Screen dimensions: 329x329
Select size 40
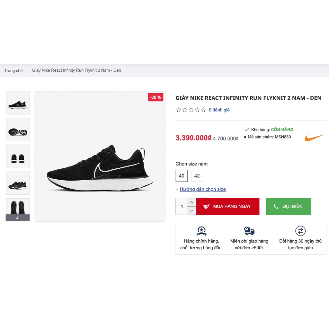click(x=182, y=176)
